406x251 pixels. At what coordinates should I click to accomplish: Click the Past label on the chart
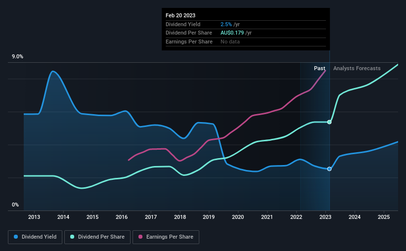pyautogui.click(x=319, y=68)
